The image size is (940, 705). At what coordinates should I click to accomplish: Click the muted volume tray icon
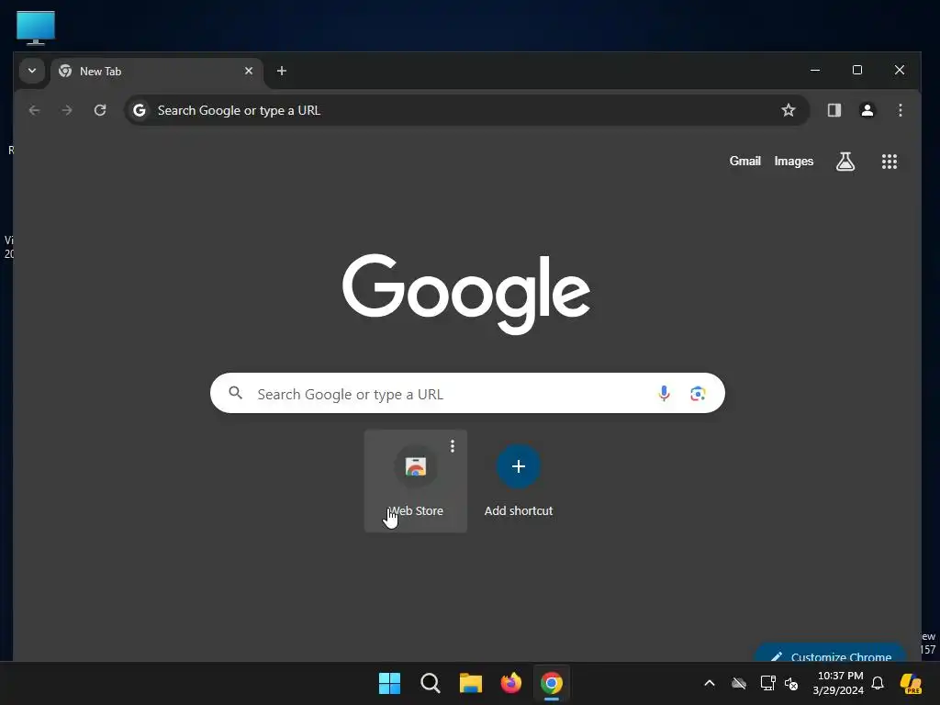click(791, 683)
